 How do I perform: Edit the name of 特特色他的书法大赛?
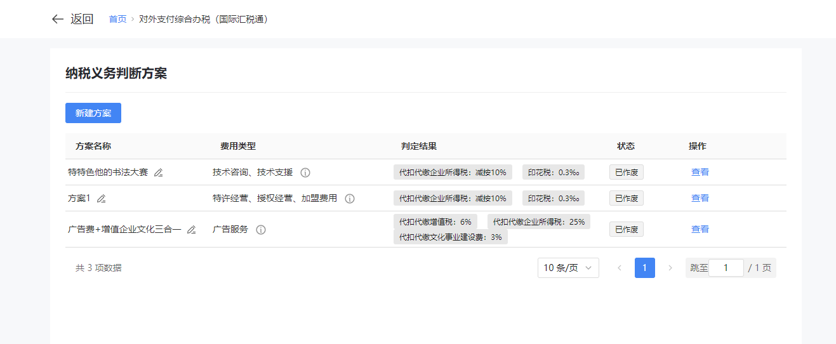[159, 173]
